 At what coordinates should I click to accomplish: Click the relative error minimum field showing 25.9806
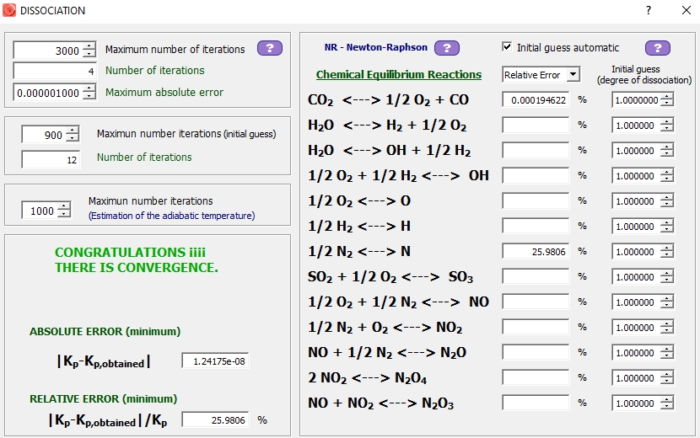pos(215,419)
